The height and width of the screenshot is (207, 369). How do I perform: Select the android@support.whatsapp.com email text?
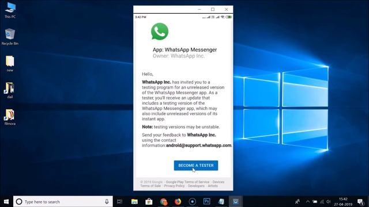click(x=198, y=145)
